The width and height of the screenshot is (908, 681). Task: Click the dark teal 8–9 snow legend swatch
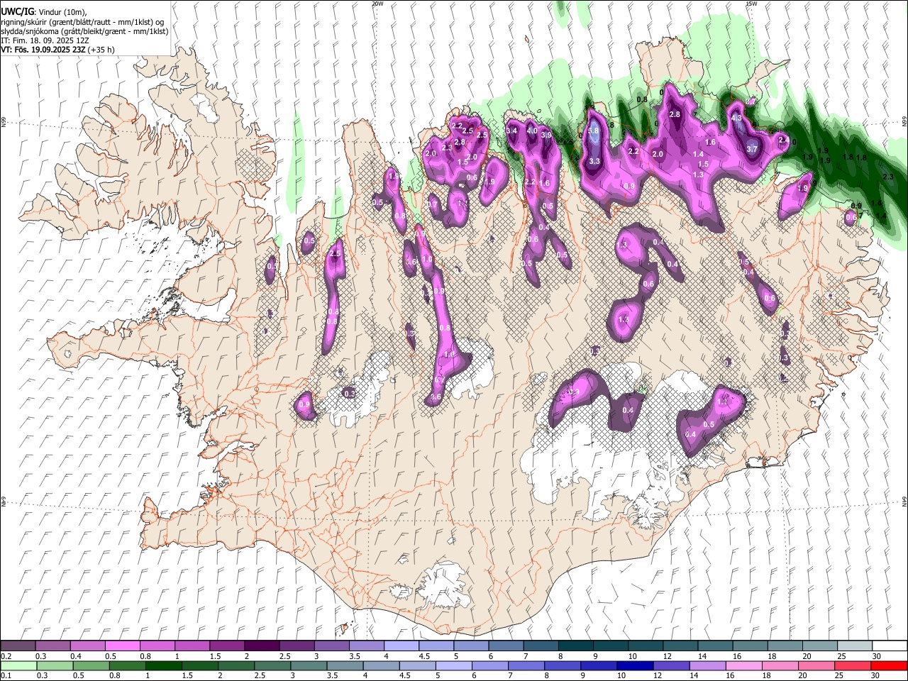tap(575, 646)
